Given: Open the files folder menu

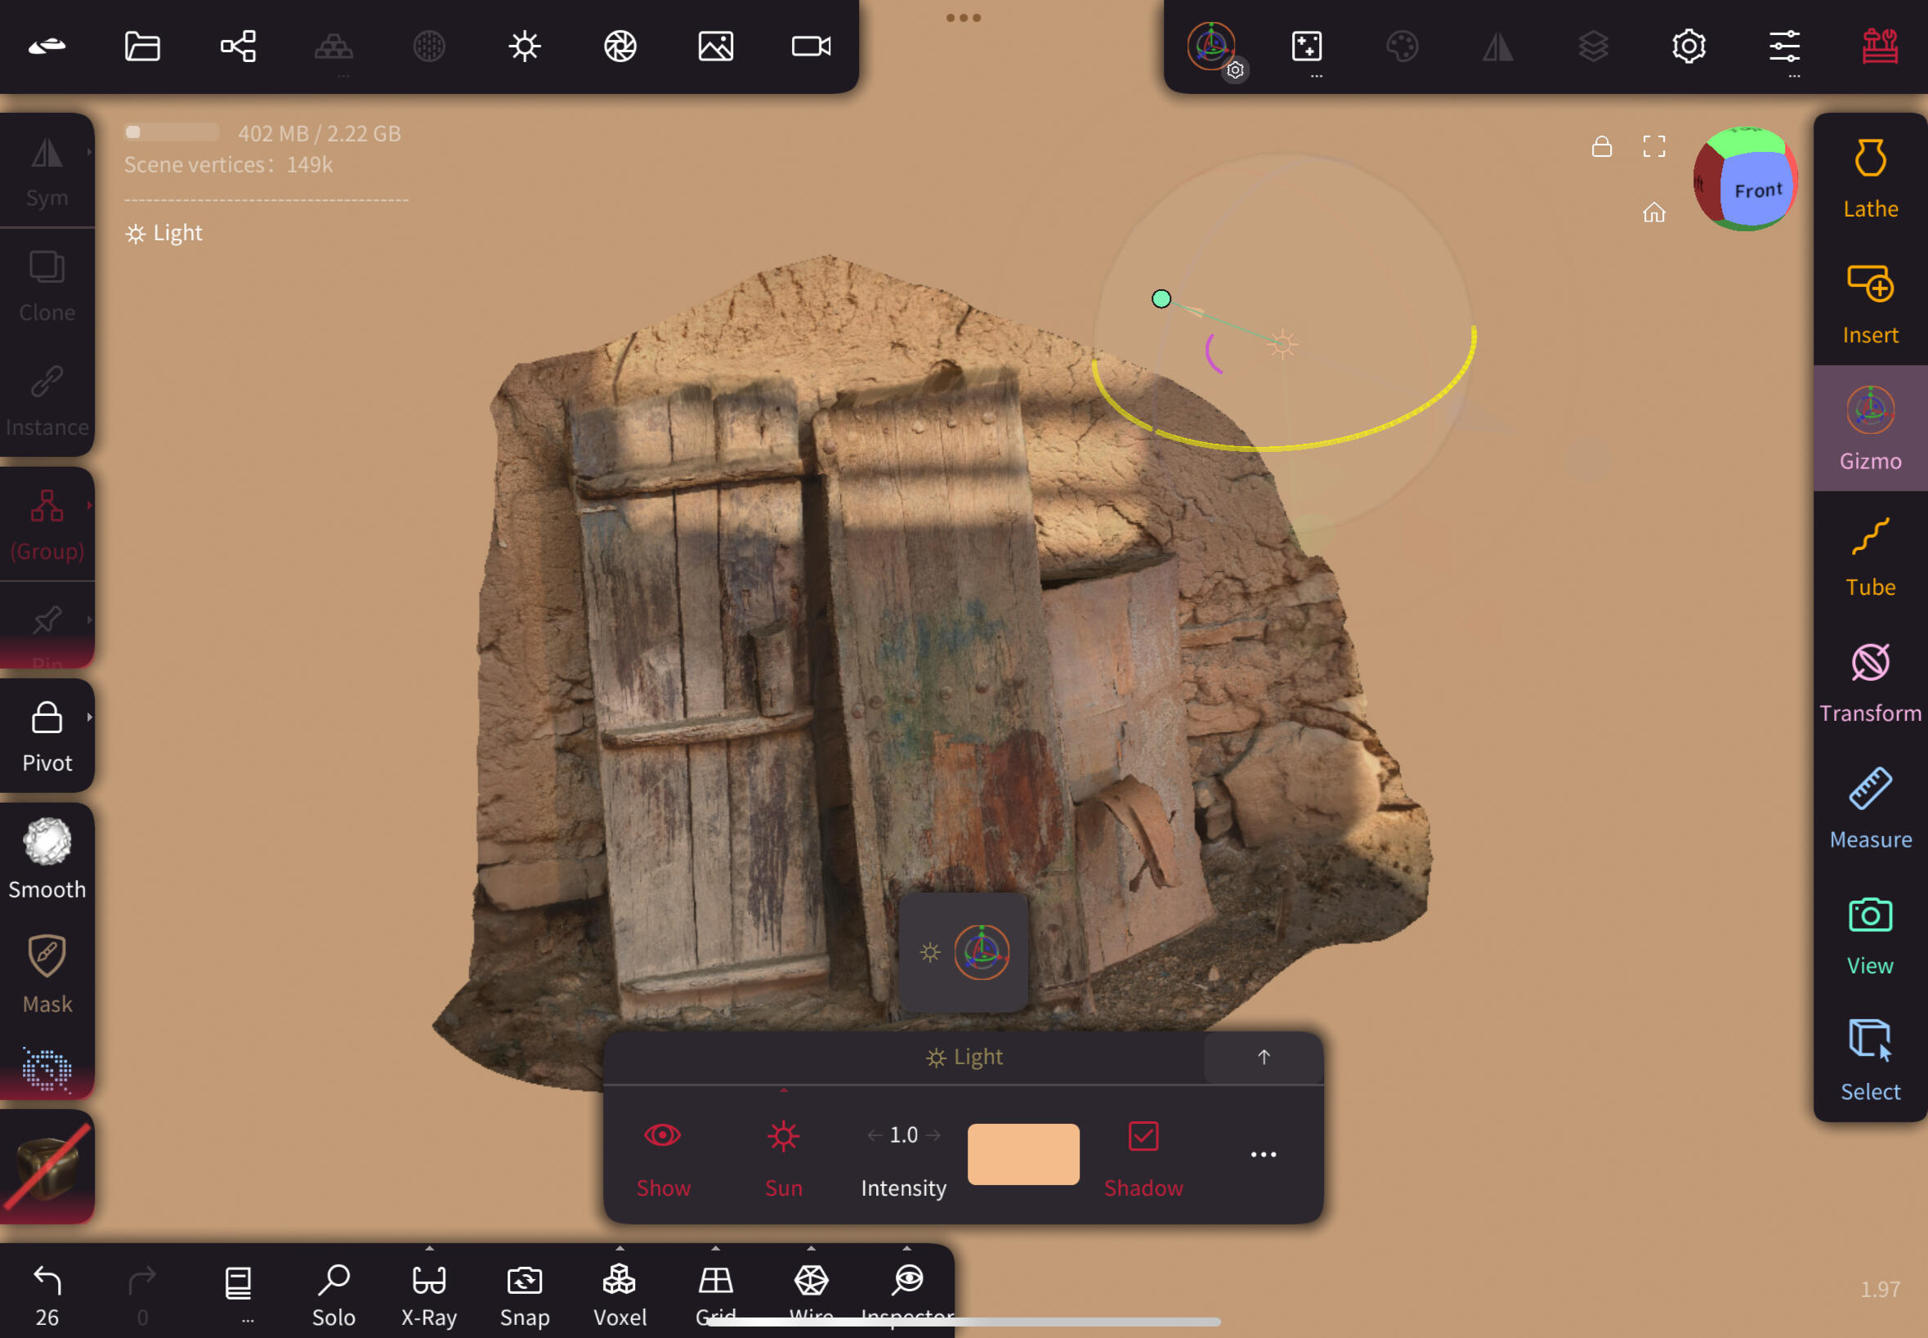Looking at the screenshot, I should tap(142, 46).
